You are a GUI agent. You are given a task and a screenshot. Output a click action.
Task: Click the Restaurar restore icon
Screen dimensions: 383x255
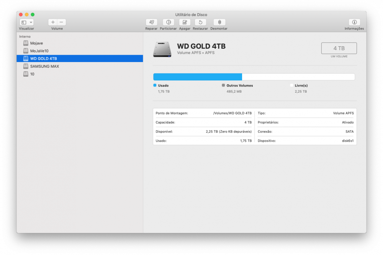(x=200, y=22)
